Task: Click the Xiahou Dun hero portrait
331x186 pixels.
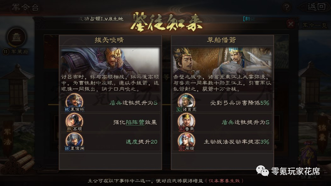Action: (x=74, y=102)
